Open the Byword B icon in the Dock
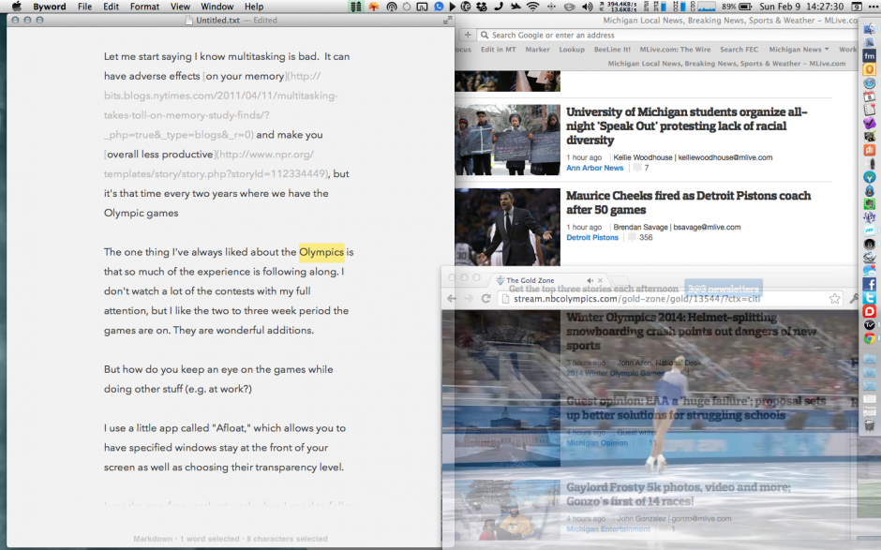The height and width of the screenshot is (550, 881). [870, 244]
